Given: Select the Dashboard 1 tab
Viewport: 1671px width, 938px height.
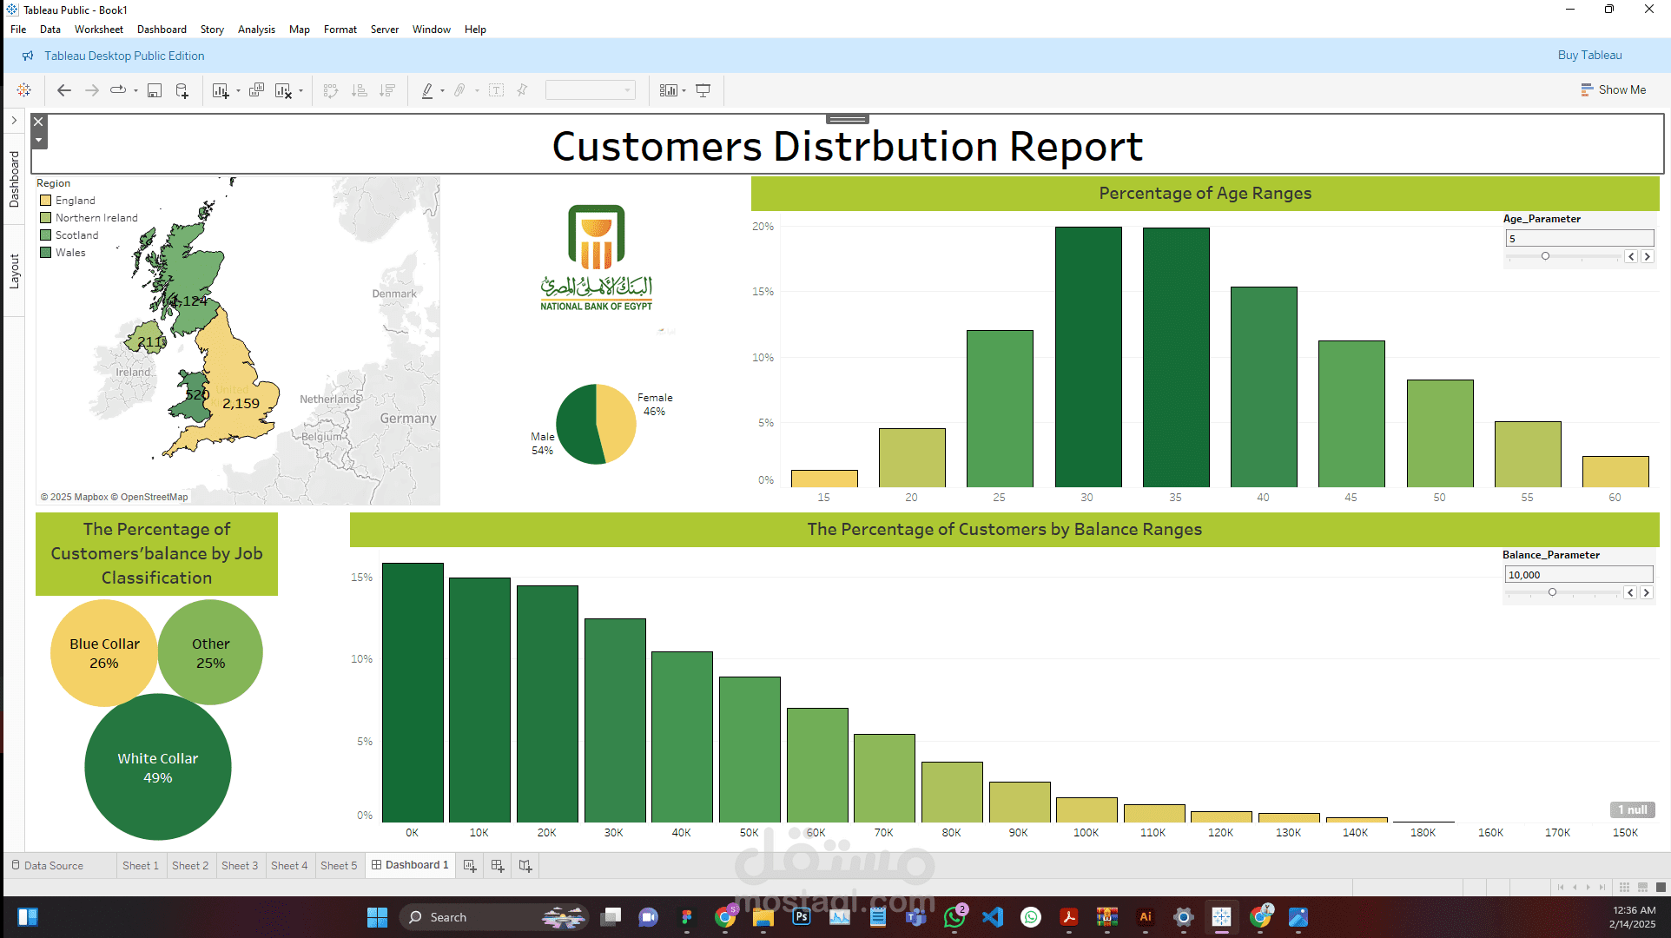Looking at the screenshot, I should click(410, 865).
